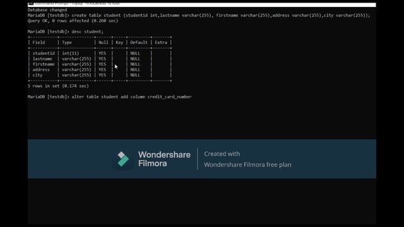Viewport: 404px width, 227px height.
Task: Click the "desc student;" command
Action: [x=87, y=32]
